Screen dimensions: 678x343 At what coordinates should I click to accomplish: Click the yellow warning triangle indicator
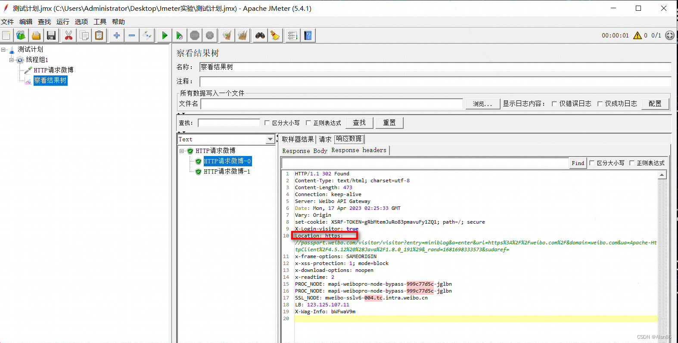(x=638, y=35)
